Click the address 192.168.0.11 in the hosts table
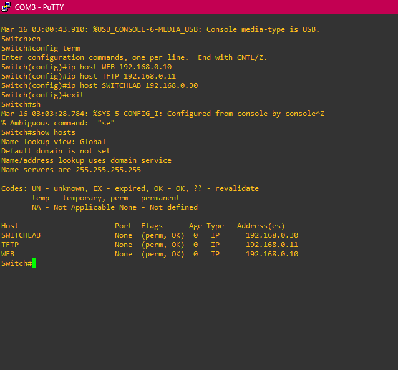Image resolution: width=398 pixels, height=370 pixels. tap(272, 245)
